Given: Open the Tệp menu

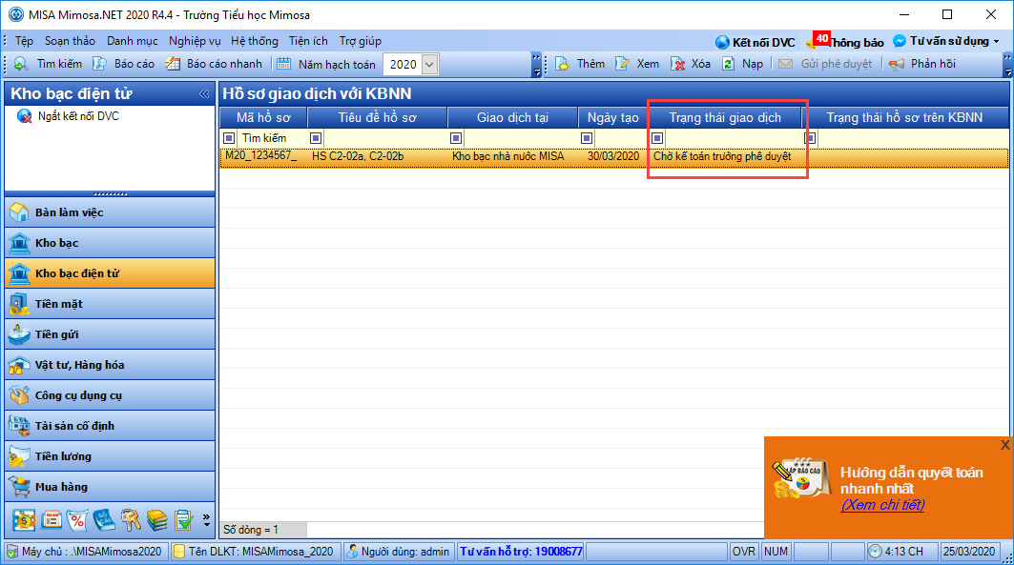Looking at the screenshot, I should [x=24, y=41].
